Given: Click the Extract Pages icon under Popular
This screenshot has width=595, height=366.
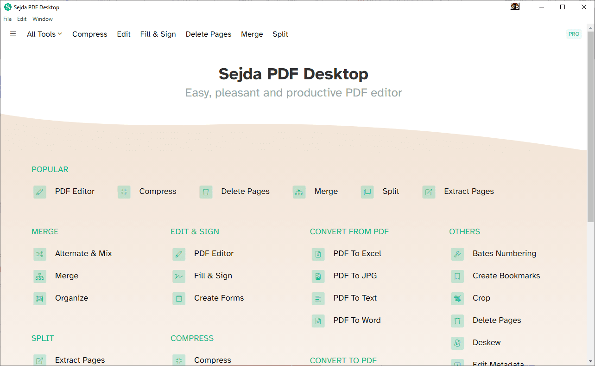Looking at the screenshot, I should (x=429, y=192).
